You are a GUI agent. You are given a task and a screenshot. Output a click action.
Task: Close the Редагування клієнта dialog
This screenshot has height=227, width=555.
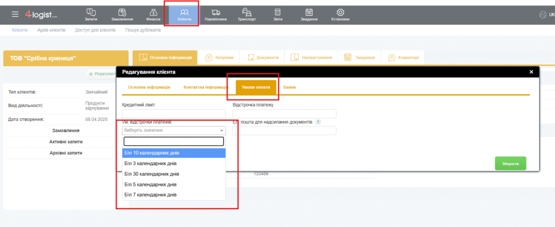pyautogui.click(x=531, y=72)
